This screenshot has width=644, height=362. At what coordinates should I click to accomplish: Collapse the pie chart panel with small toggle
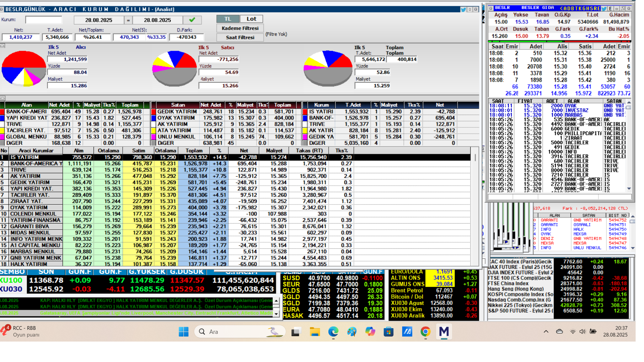click(x=2, y=46)
